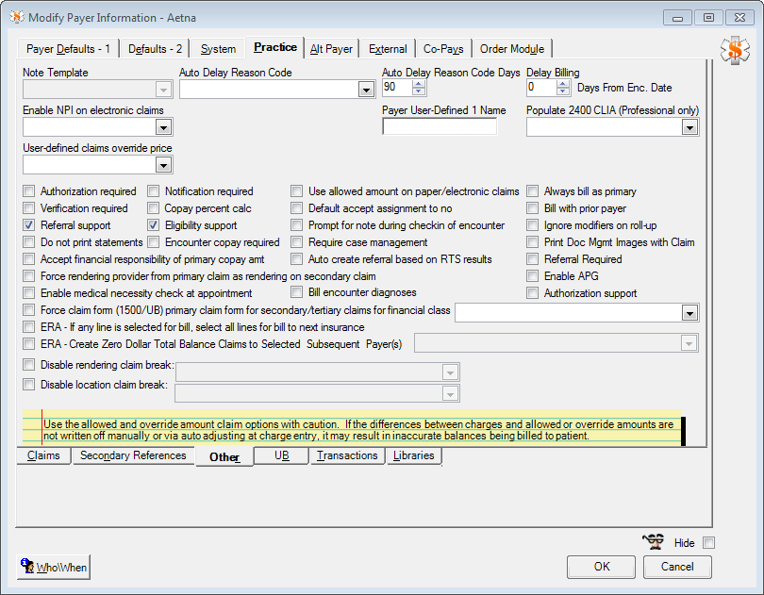Viewport: 764px width, 595px height.
Task: Open the Defaults - 2 tab
Action: (x=155, y=49)
